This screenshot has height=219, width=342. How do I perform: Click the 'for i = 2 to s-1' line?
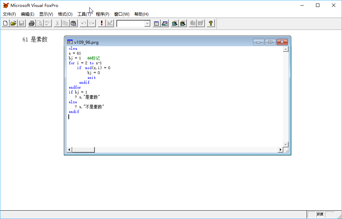coord(85,63)
